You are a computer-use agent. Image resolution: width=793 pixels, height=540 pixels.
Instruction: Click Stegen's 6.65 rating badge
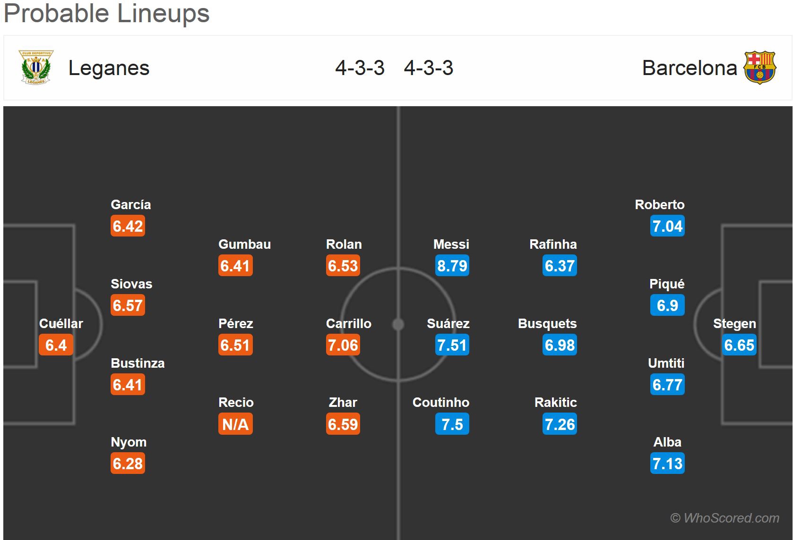pyautogui.click(x=740, y=345)
